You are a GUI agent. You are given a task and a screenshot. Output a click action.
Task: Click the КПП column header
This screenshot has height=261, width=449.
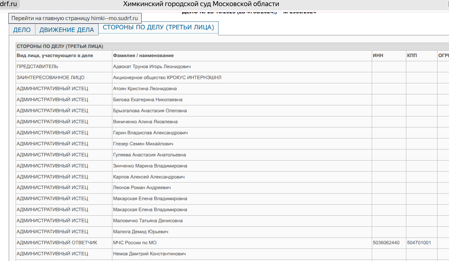pos(412,56)
